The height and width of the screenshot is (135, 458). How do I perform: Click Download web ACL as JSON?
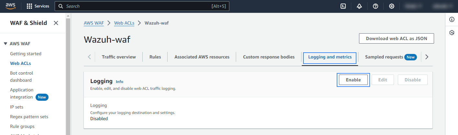coord(396,38)
